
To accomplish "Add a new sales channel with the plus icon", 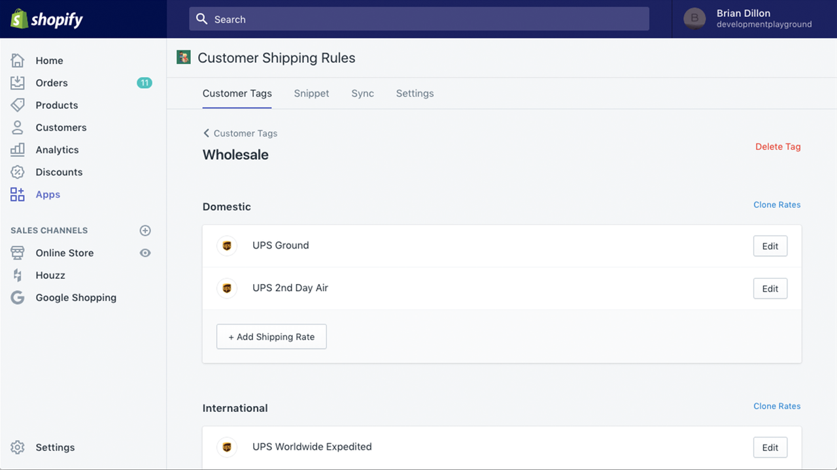I will (x=145, y=230).
